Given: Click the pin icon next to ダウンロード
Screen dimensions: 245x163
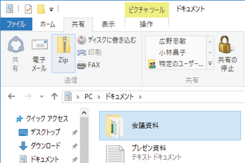Looking at the screenshot, I should coord(75,146).
